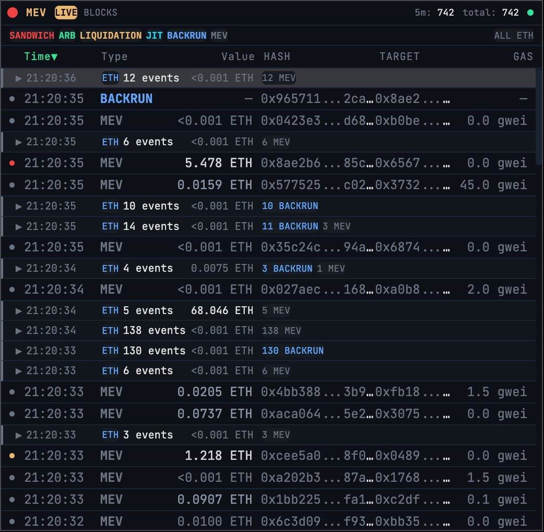Click the status dot on the 0x0423e3 row

(12, 121)
